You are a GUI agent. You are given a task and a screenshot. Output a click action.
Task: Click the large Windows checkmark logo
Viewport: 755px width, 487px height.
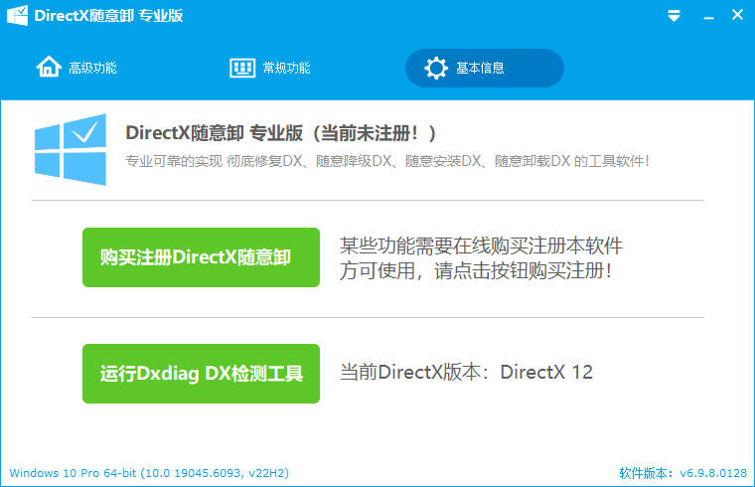71,149
